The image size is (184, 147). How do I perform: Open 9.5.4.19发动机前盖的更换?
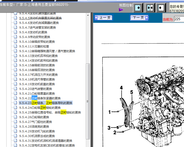[x=37, y=84]
